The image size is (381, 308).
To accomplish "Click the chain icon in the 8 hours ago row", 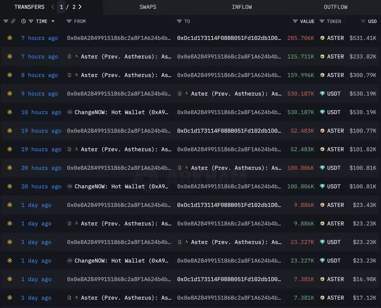I will coord(10,75).
